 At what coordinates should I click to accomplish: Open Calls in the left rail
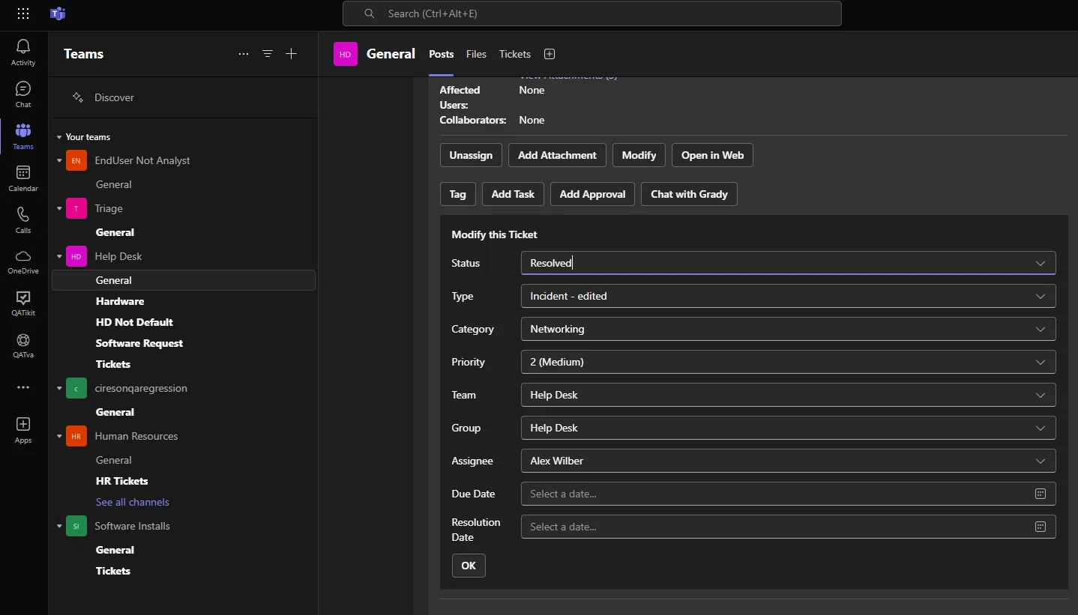(23, 220)
